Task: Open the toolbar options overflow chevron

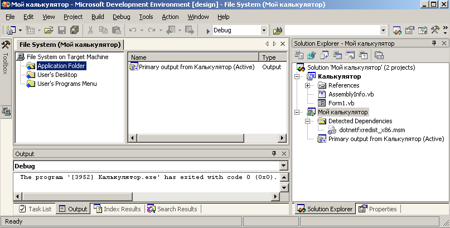Action: tap(446, 30)
